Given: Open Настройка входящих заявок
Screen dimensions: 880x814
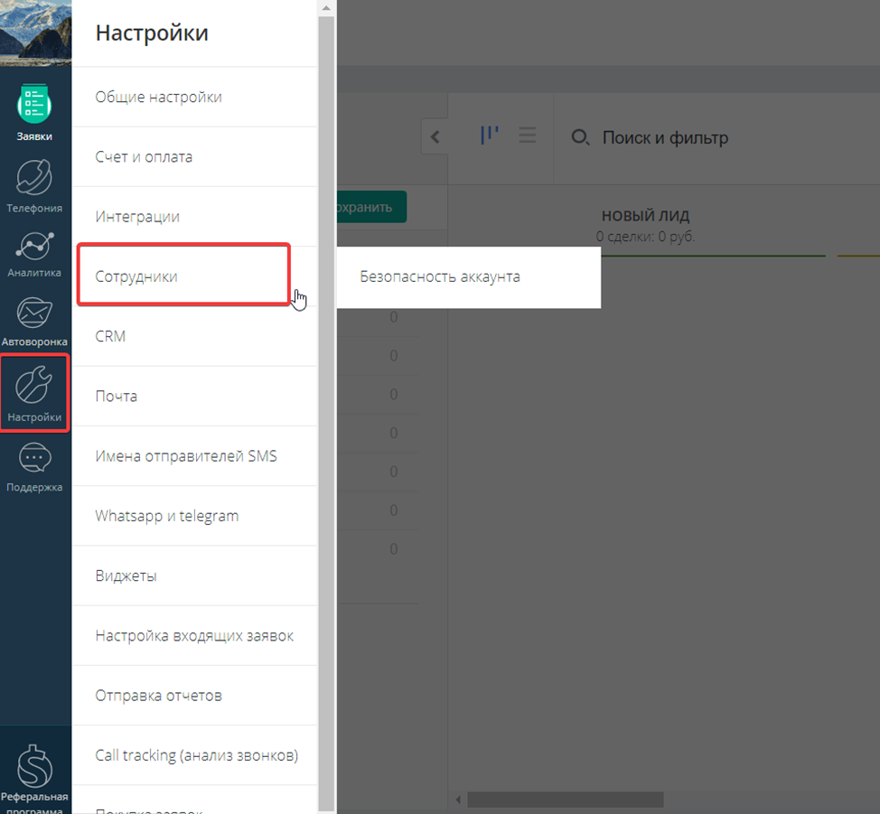Looking at the screenshot, I should coord(195,635).
